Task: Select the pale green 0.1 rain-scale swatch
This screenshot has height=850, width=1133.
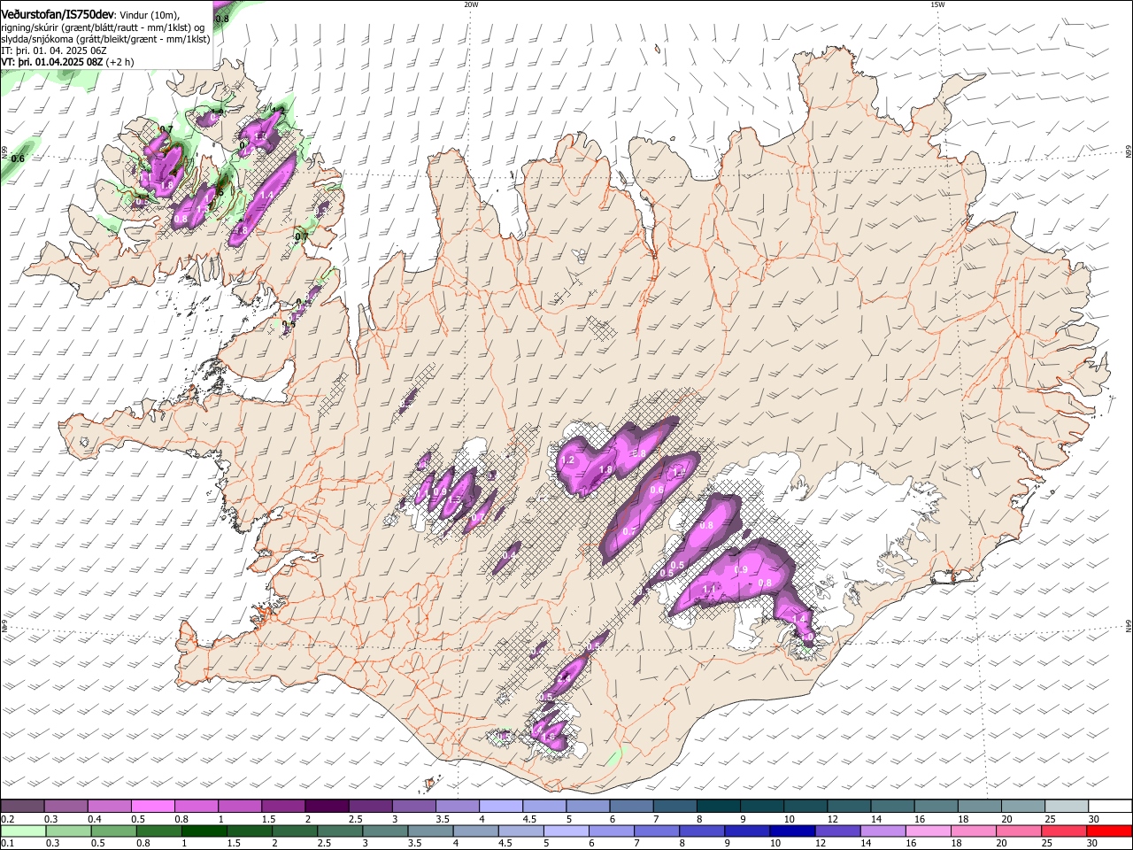Action: pyautogui.click(x=23, y=831)
